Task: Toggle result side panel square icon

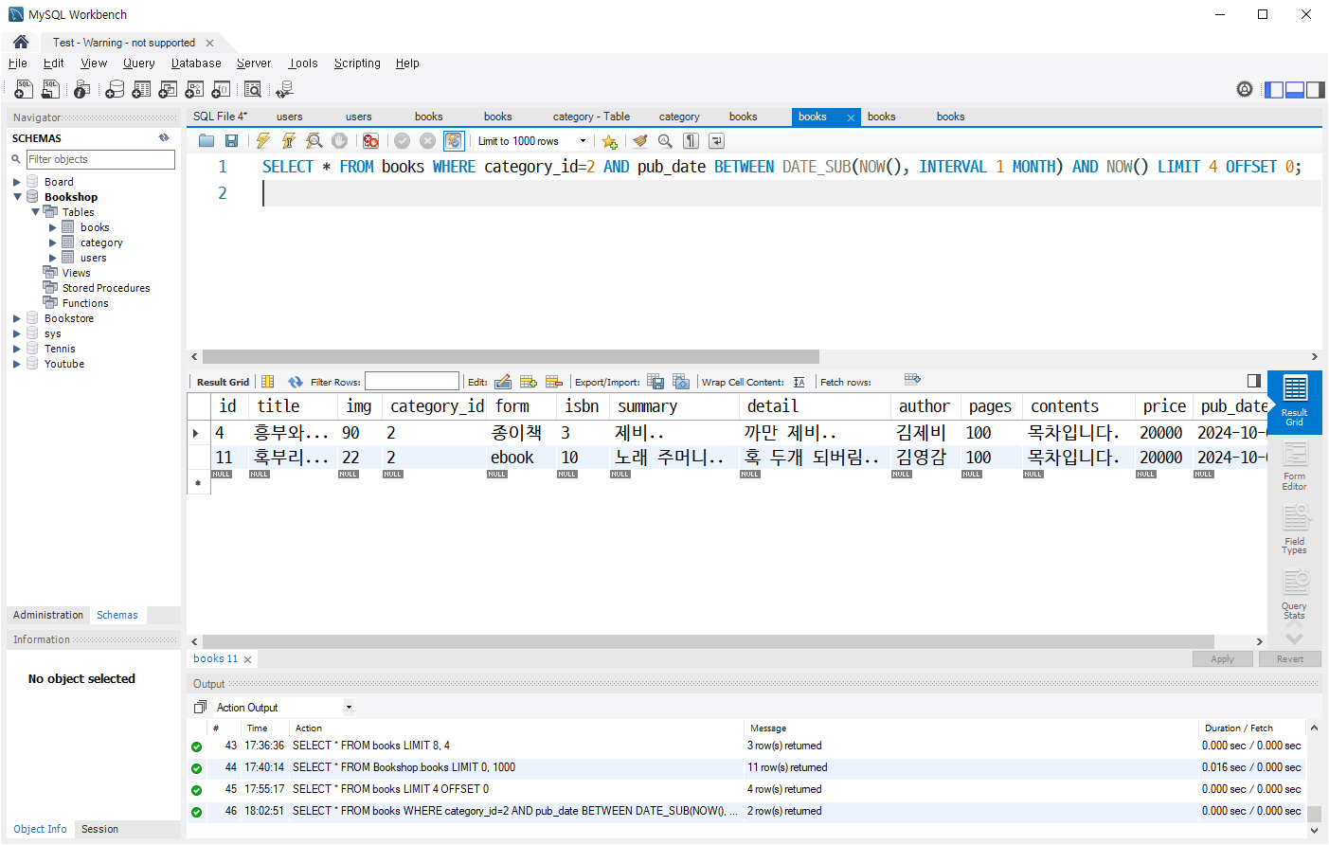Action: (1254, 381)
